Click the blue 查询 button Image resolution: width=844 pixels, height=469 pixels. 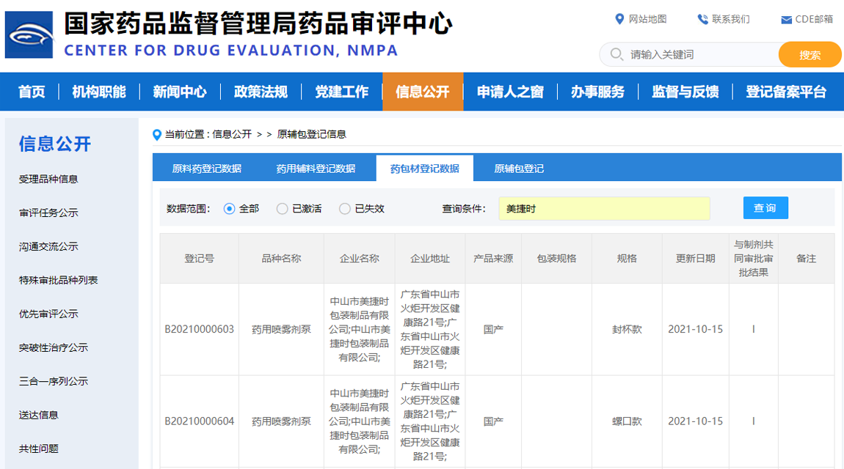[765, 208]
